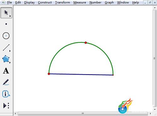Viewport: 157px width, 116px height.
Task: Expand the Straightedge tool flyout triangle
Action: 10,51
